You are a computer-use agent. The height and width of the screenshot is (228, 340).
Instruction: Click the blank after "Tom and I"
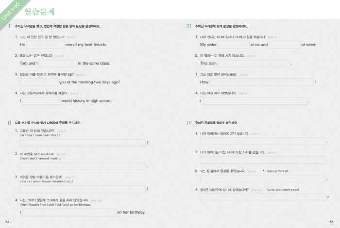click(58, 63)
